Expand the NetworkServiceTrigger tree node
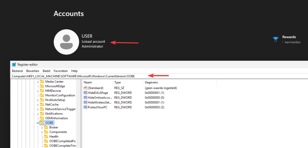Screen dimensions: 308x148 click(38, 109)
